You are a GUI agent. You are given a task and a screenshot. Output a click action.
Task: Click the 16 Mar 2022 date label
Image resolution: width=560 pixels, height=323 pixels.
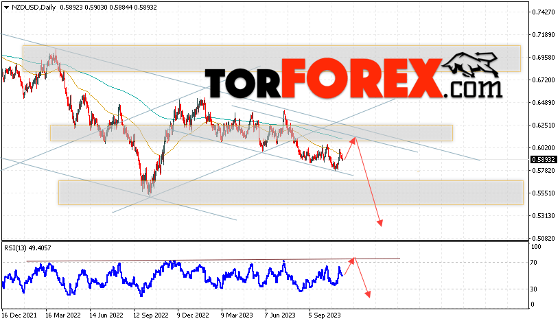click(63, 315)
